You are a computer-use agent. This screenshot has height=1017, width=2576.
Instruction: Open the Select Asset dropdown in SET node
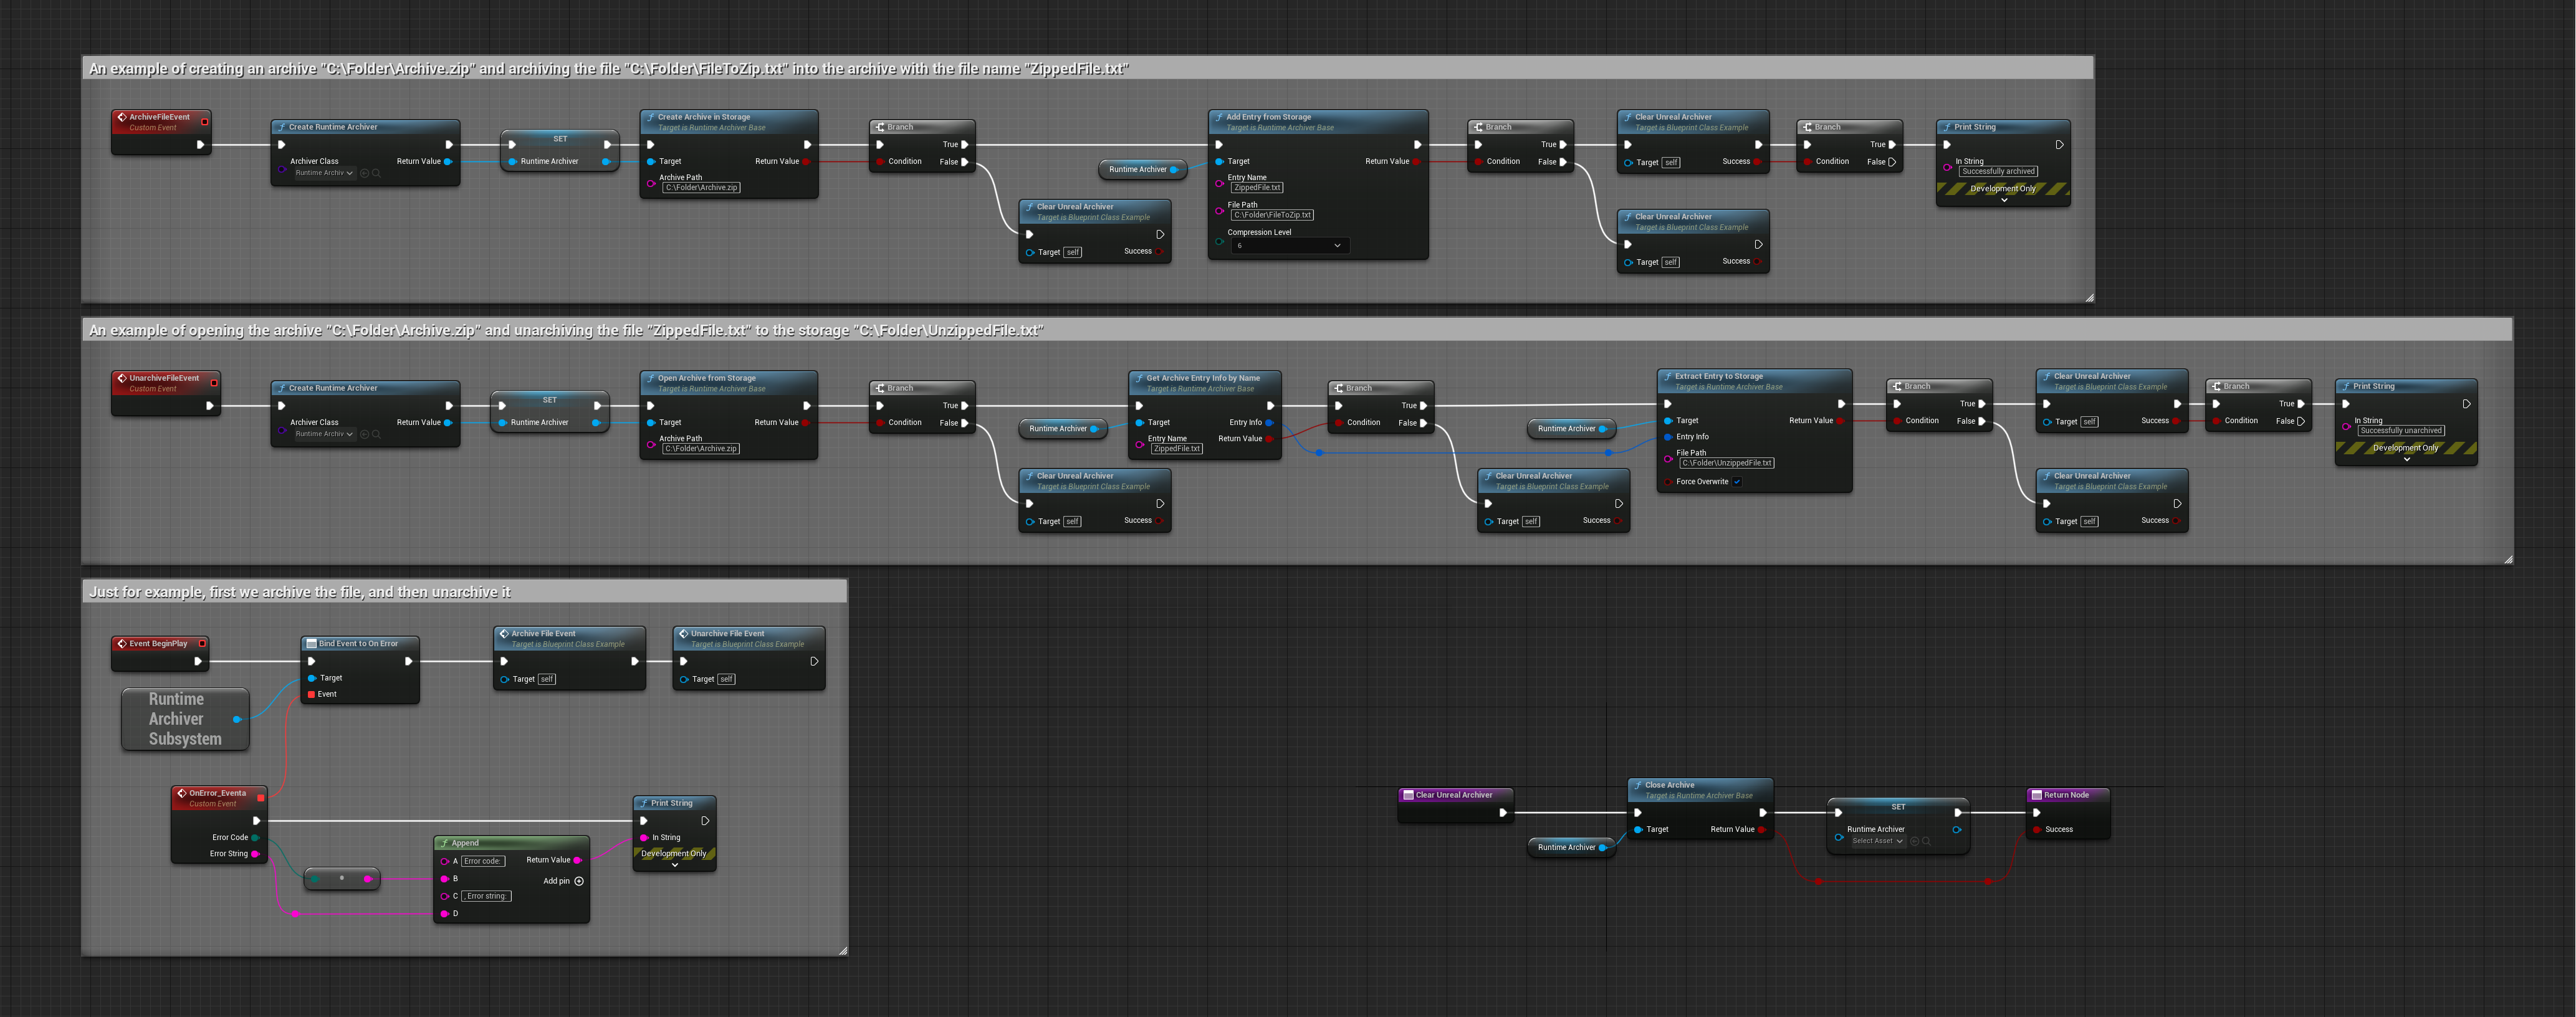tap(1877, 841)
